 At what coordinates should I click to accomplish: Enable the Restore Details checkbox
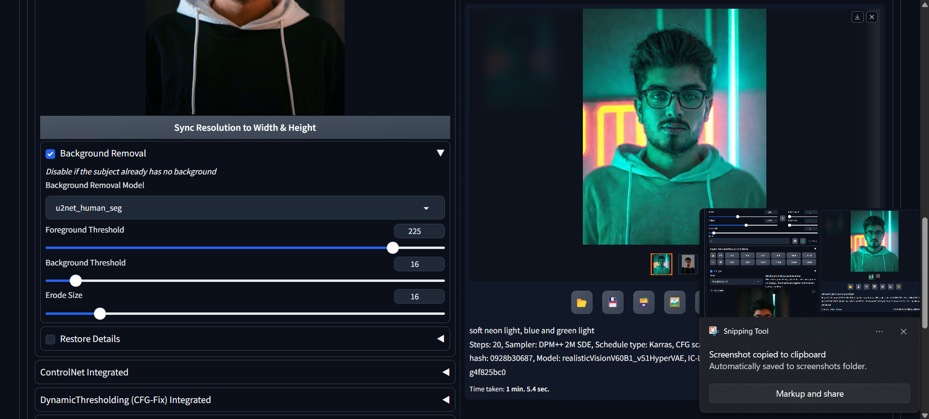click(x=50, y=340)
